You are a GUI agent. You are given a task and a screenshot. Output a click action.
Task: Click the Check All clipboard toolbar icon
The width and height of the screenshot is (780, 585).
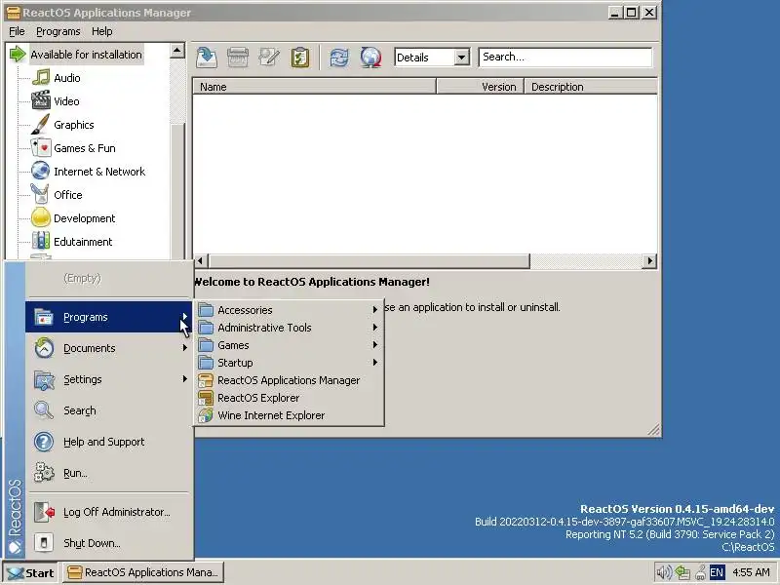tap(300, 58)
